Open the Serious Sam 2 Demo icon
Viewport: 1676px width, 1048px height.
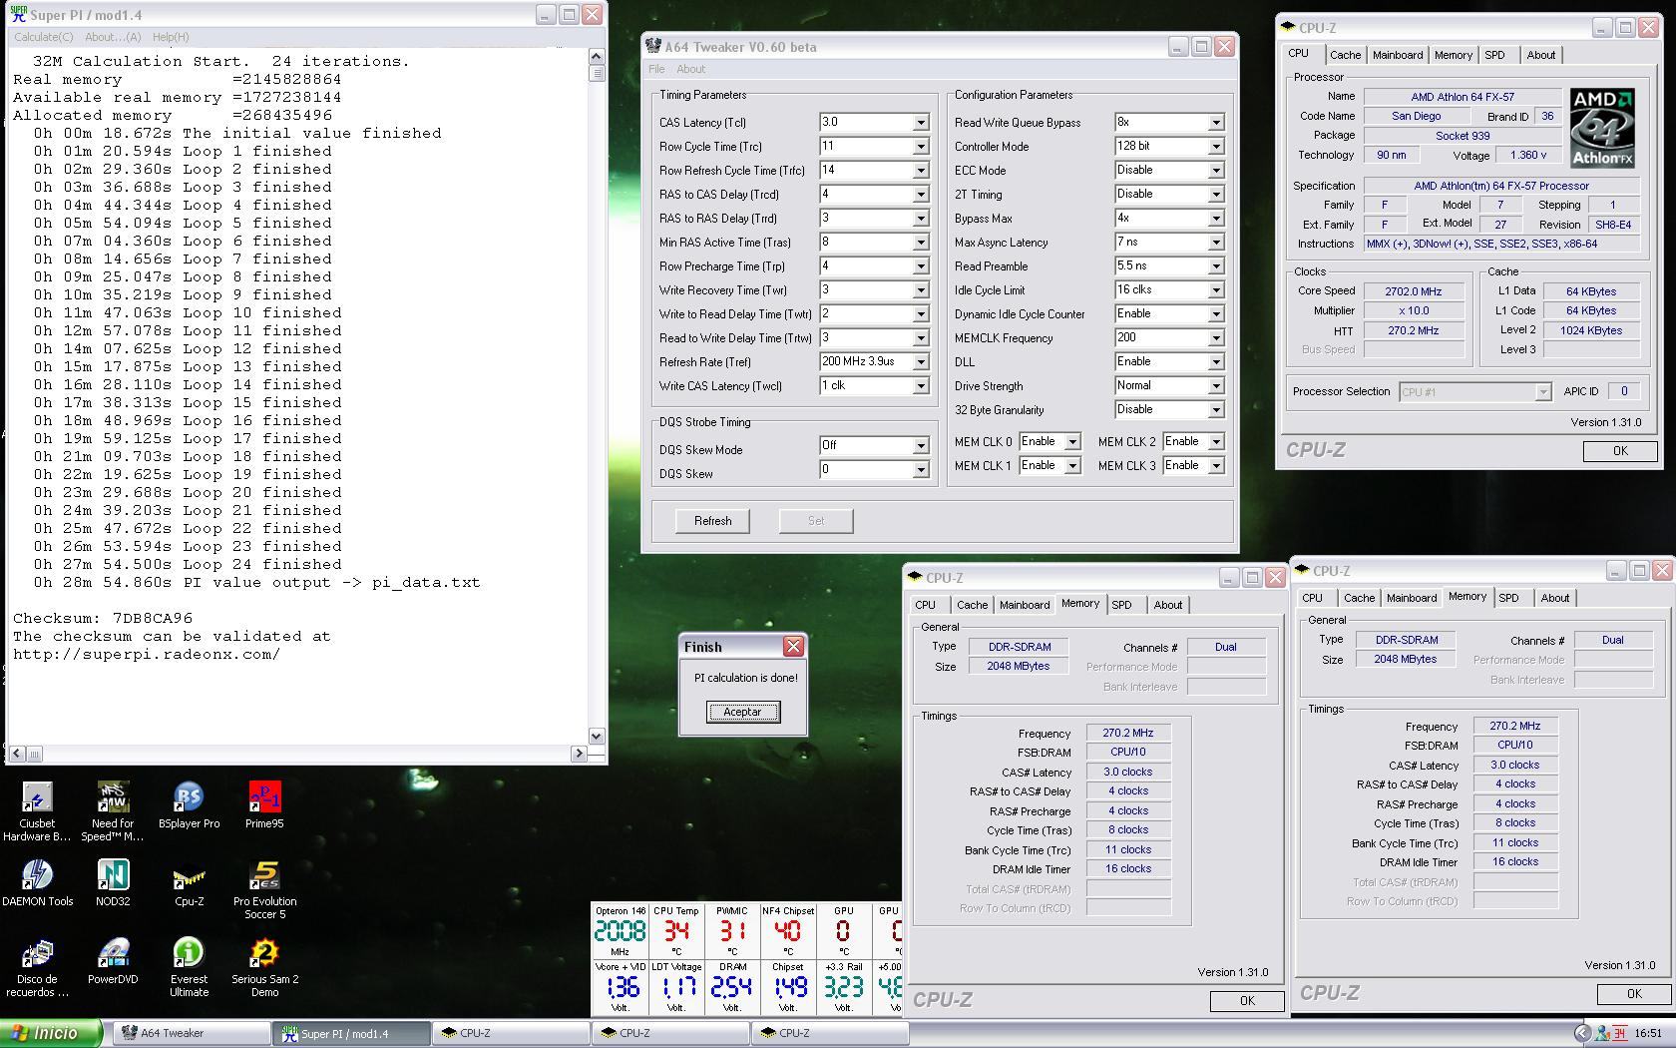(264, 954)
